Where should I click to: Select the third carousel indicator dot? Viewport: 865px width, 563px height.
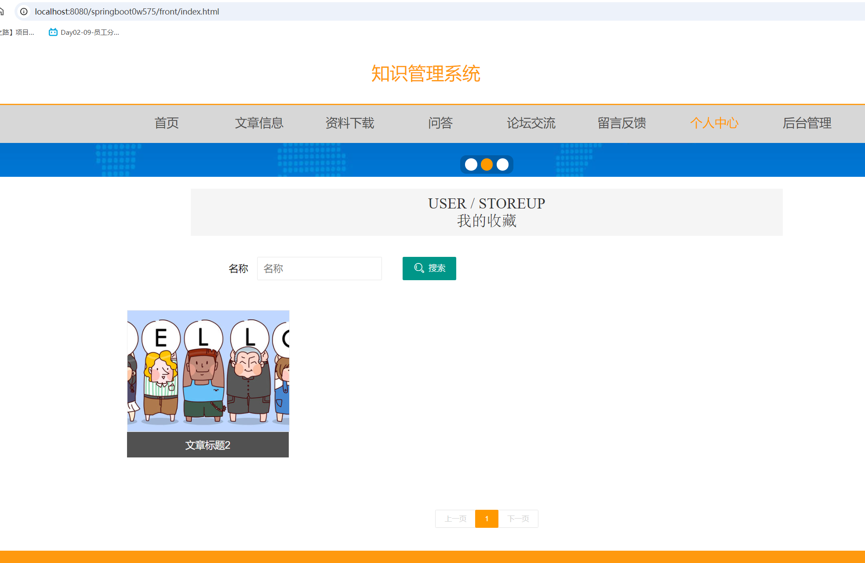502,164
